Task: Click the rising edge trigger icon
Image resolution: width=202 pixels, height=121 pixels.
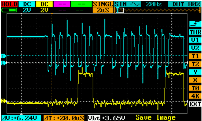Action: (x=195, y=24)
